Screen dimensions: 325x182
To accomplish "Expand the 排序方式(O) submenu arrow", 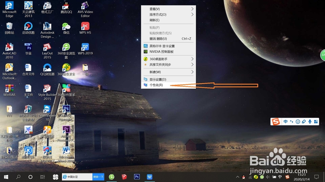I will point(192,15).
